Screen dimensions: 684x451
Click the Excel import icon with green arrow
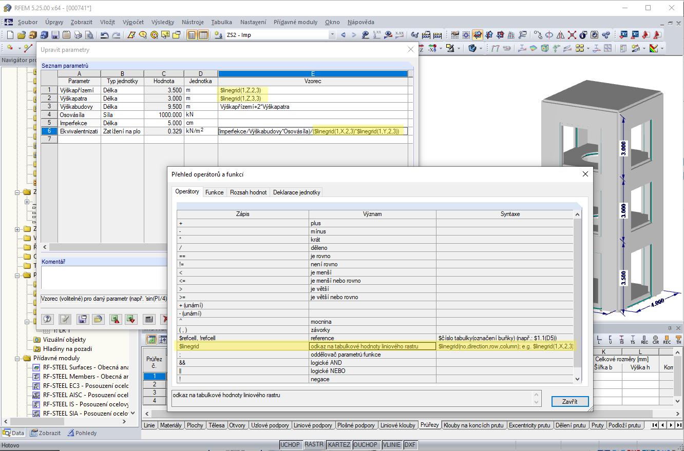(x=131, y=319)
